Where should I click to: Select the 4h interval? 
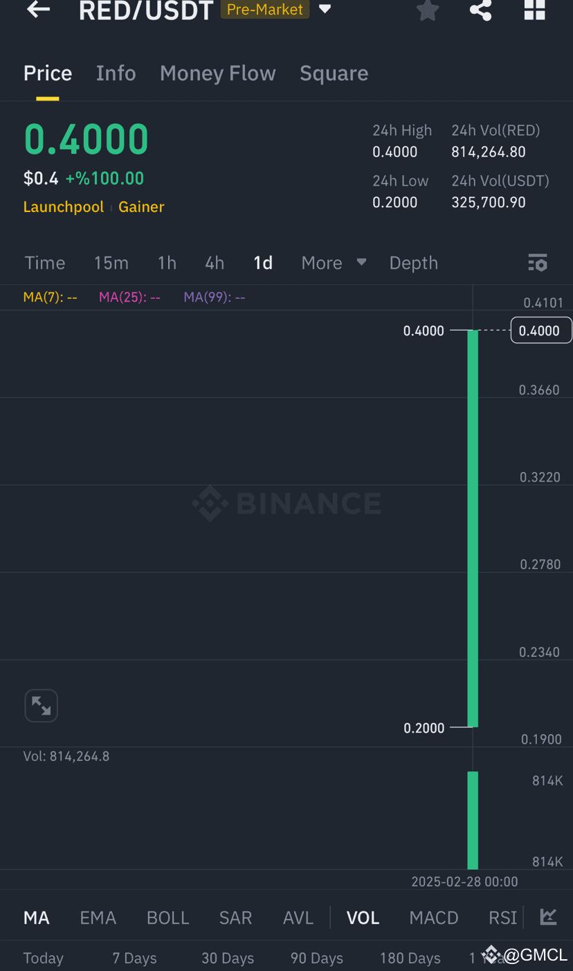pos(215,263)
